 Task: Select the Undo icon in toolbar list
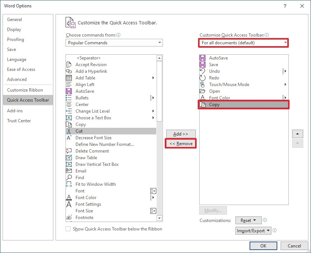[x=203, y=71]
